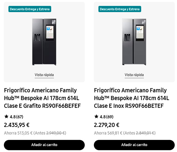
Task: View the 67 reviews for the Grafito fridge
Action: point(20,117)
